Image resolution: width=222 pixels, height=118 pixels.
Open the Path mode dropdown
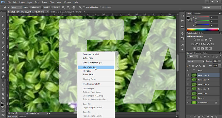(x=16, y=7)
